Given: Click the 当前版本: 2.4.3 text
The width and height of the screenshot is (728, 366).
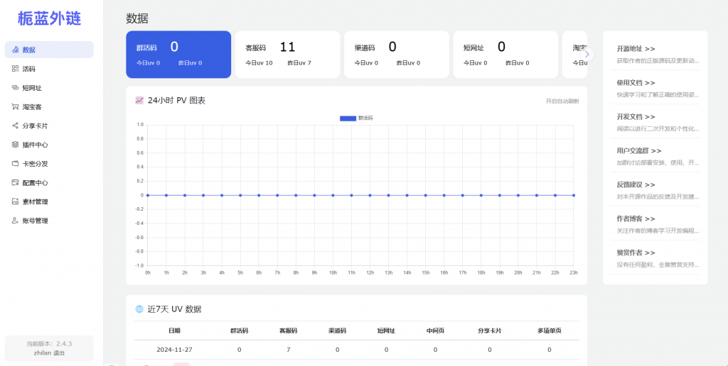Looking at the screenshot, I should [x=49, y=344].
